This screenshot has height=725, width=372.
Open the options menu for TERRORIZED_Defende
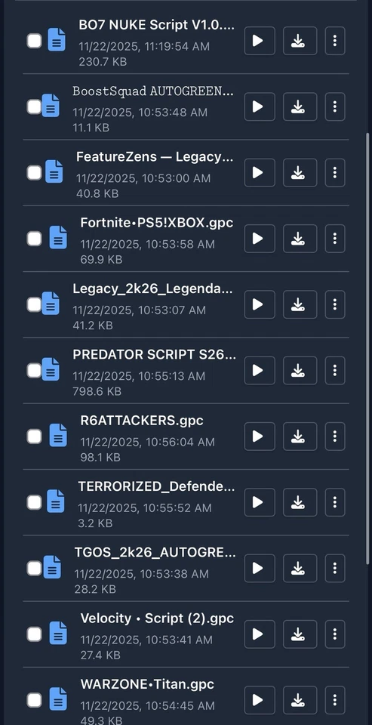point(335,502)
